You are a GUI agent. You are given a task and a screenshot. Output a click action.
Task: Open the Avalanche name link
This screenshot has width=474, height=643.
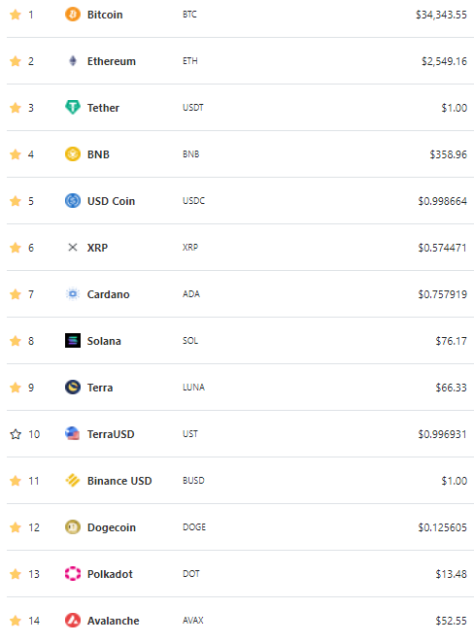pyautogui.click(x=114, y=621)
